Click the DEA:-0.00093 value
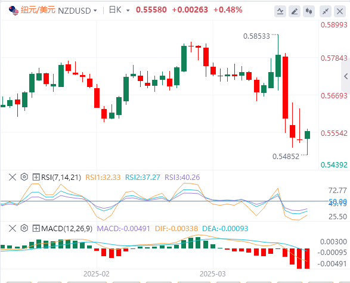Viewport: 350px width, 283px height. (225, 229)
